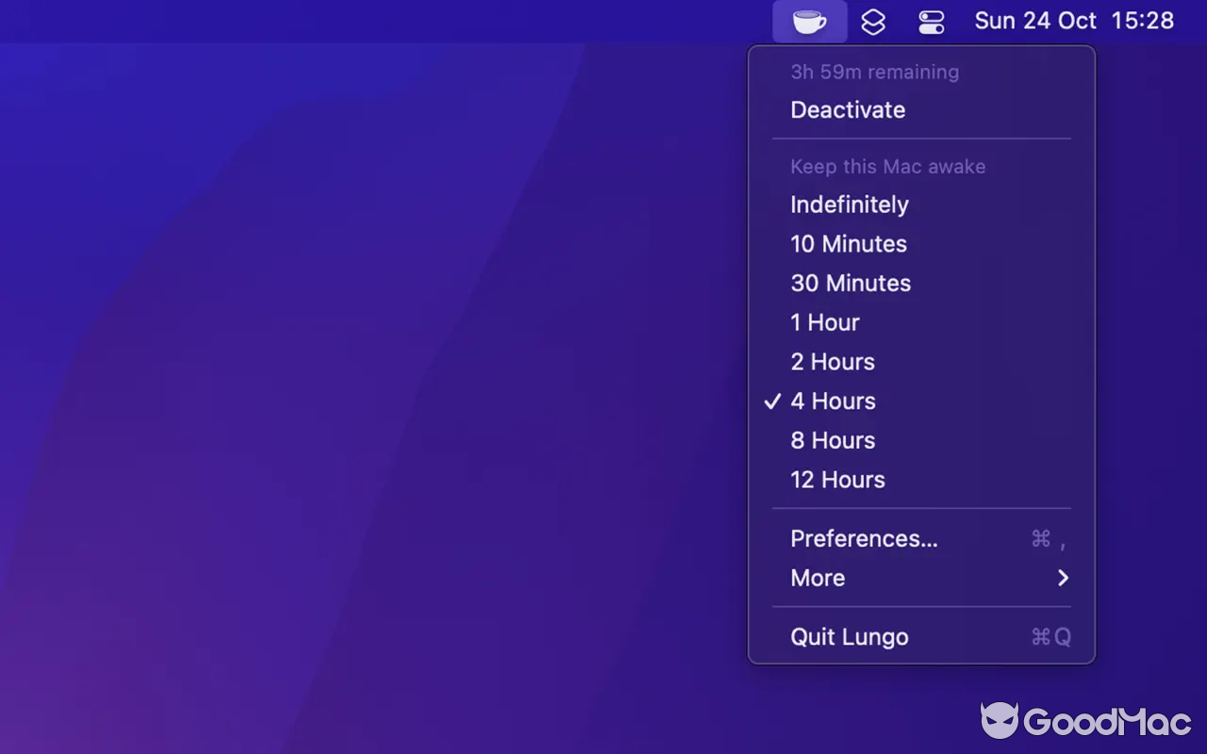Select Indefinitely to keep Mac awake
Image resolution: width=1207 pixels, height=754 pixels.
[x=849, y=205]
